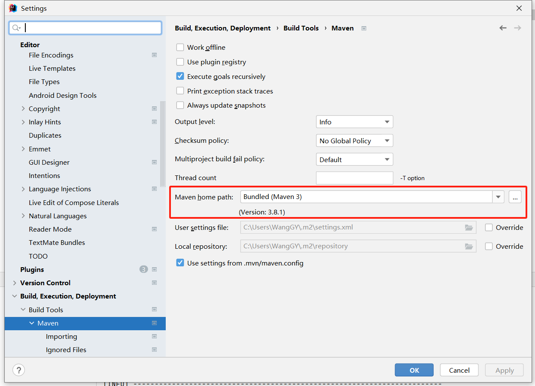Image resolution: width=535 pixels, height=386 pixels.
Task: Select Intentions in the settings tree
Action: (x=44, y=175)
